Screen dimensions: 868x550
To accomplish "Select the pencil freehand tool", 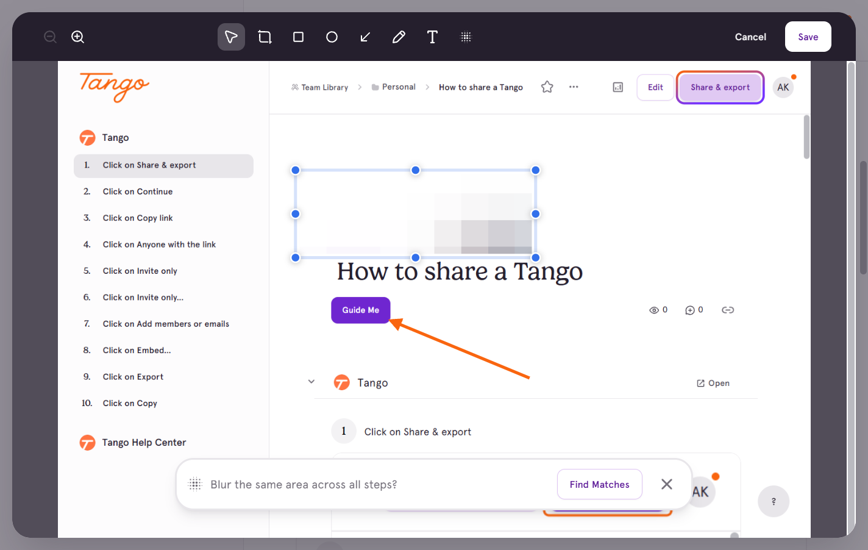I will (x=399, y=37).
